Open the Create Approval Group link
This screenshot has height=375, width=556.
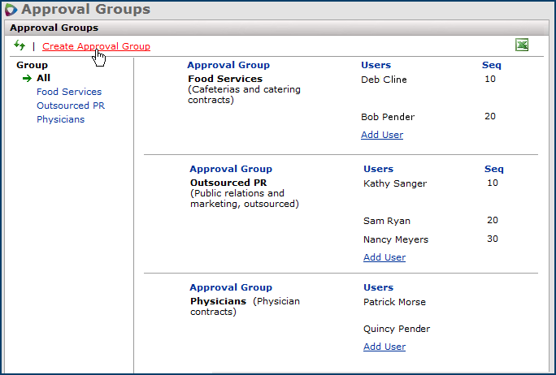96,46
